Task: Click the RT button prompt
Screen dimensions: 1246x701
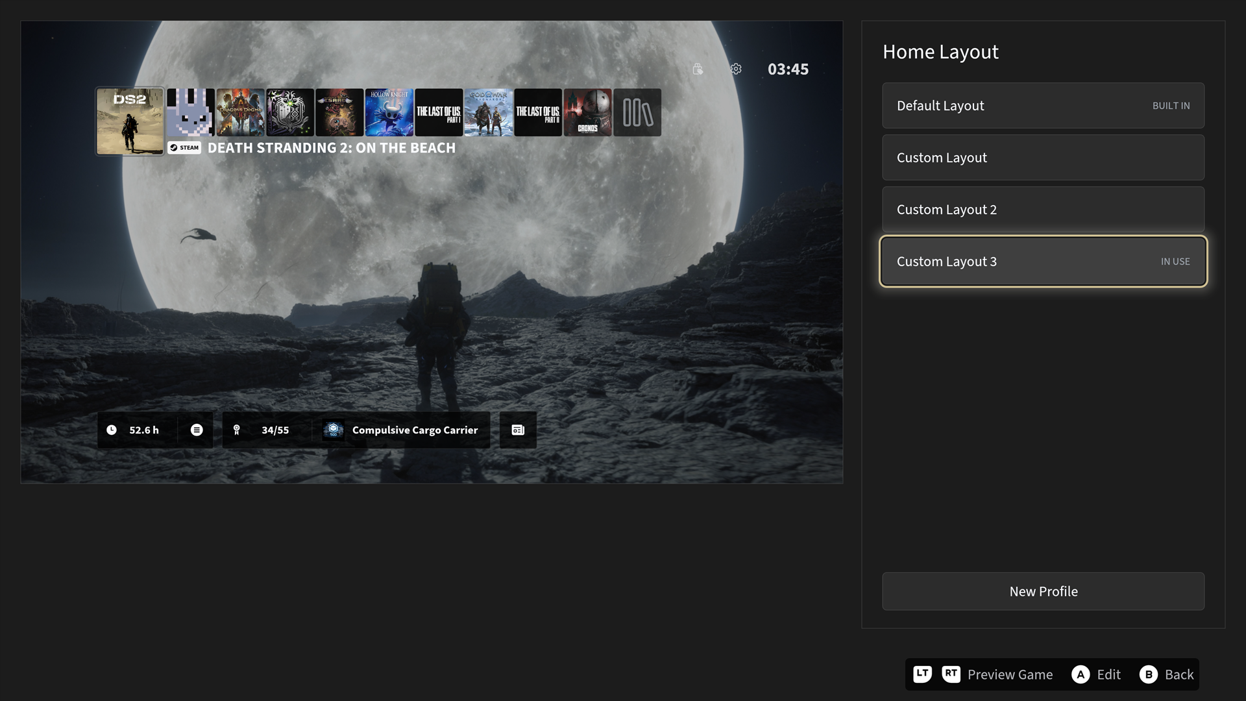Action: tap(951, 674)
